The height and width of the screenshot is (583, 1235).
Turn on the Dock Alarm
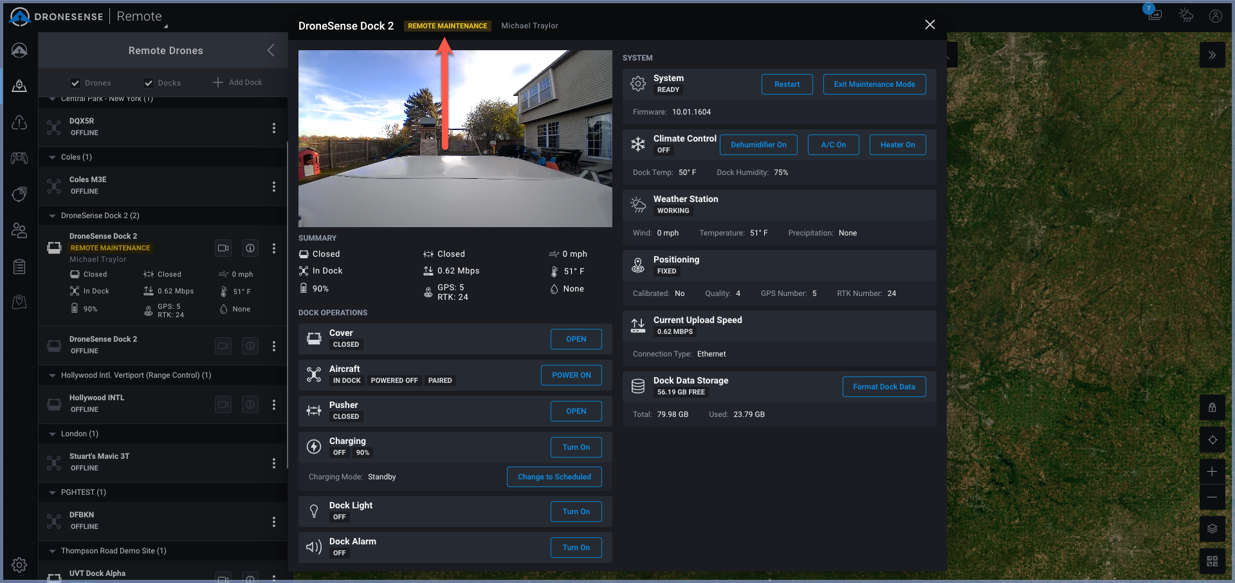tap(576, 548)
